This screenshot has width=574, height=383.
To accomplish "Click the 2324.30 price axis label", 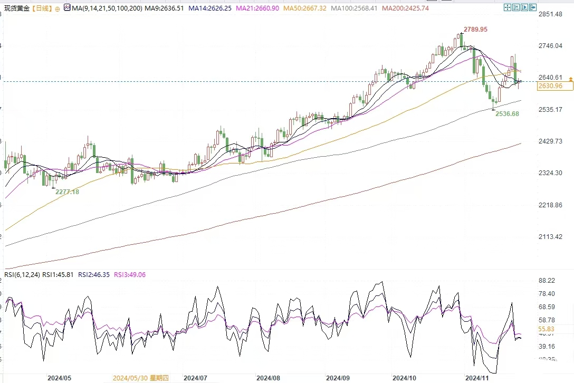I will pos(550,173).
